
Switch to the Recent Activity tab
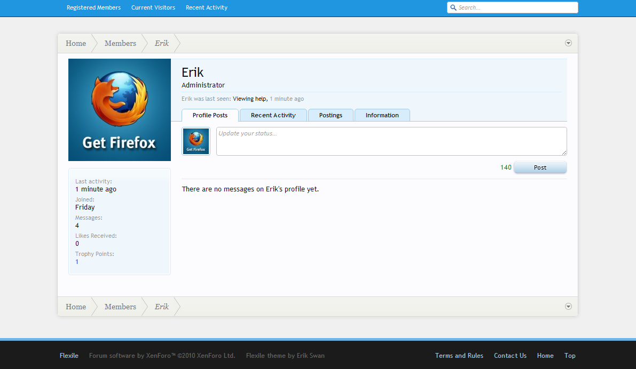273,115
